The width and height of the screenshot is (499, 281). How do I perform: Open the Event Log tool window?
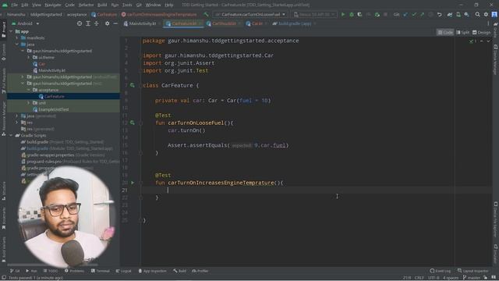point(440,271)
